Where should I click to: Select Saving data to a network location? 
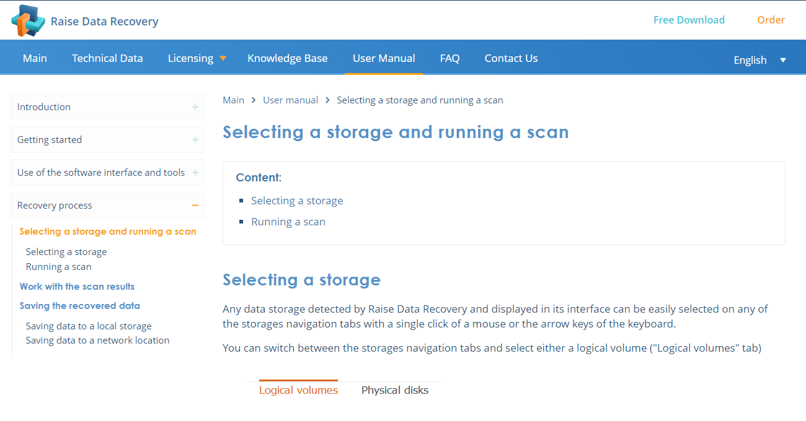coord(97,340)
